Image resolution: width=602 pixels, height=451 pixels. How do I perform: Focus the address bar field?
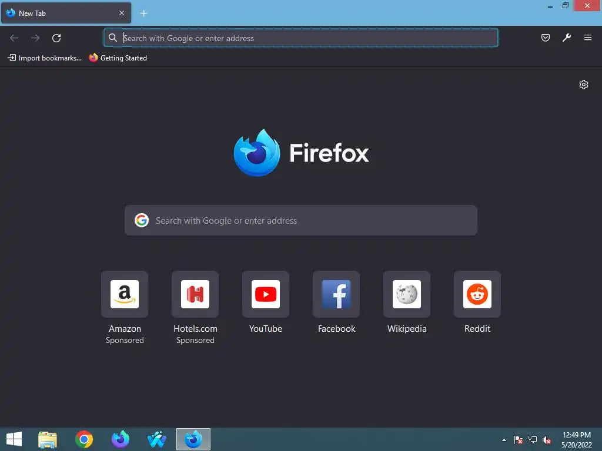(301, 38)
